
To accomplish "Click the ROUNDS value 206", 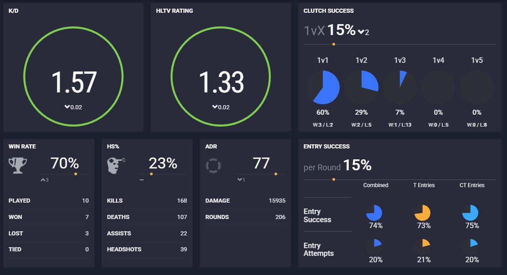I will [280, 217].
